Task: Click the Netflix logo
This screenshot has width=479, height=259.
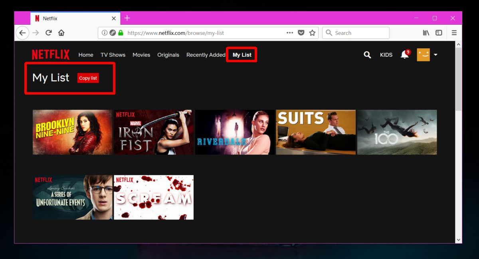Action: [51, 55]
